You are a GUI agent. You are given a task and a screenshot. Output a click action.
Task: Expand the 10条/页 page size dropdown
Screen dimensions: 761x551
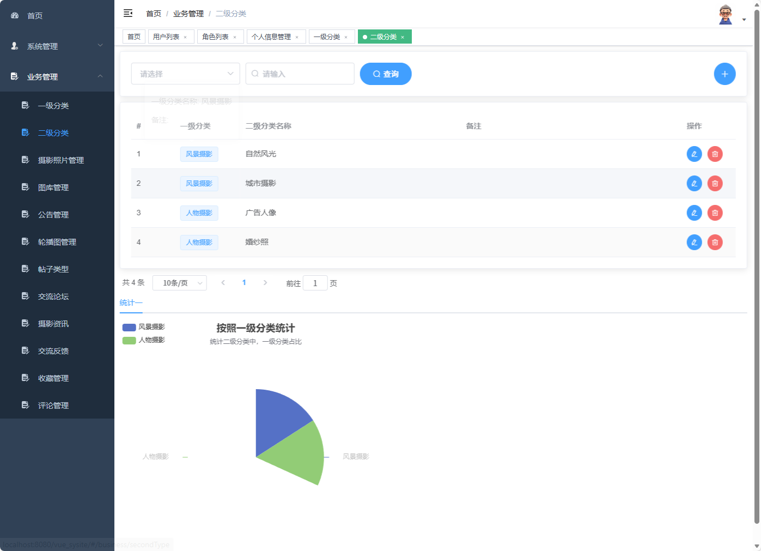point(179,282)
